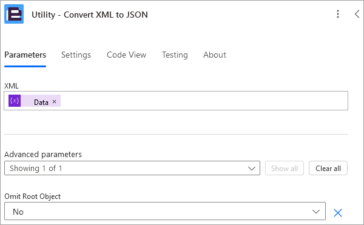
Task: Click the Encodian connector icon in header
Action: 14,14
